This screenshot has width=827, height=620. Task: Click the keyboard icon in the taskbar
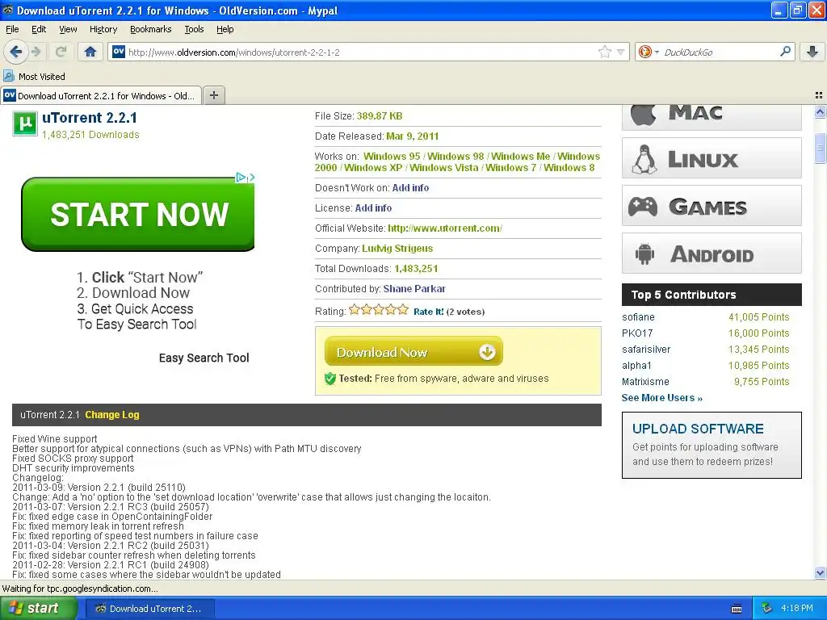point(737,609)
